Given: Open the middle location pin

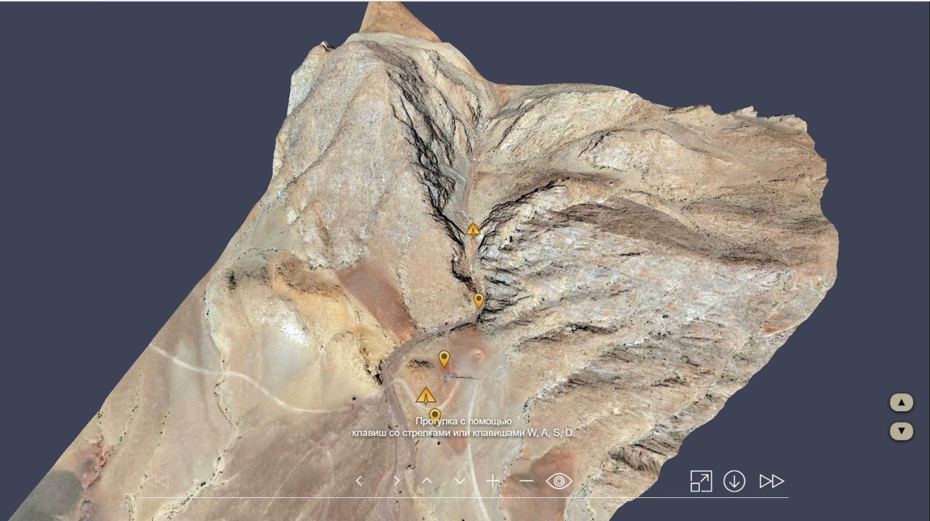Looking at the screenshot, I should pos(444,358).
